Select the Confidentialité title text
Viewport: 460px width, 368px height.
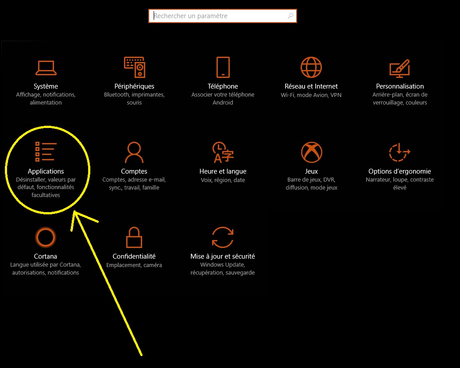[x=134, y=256]
